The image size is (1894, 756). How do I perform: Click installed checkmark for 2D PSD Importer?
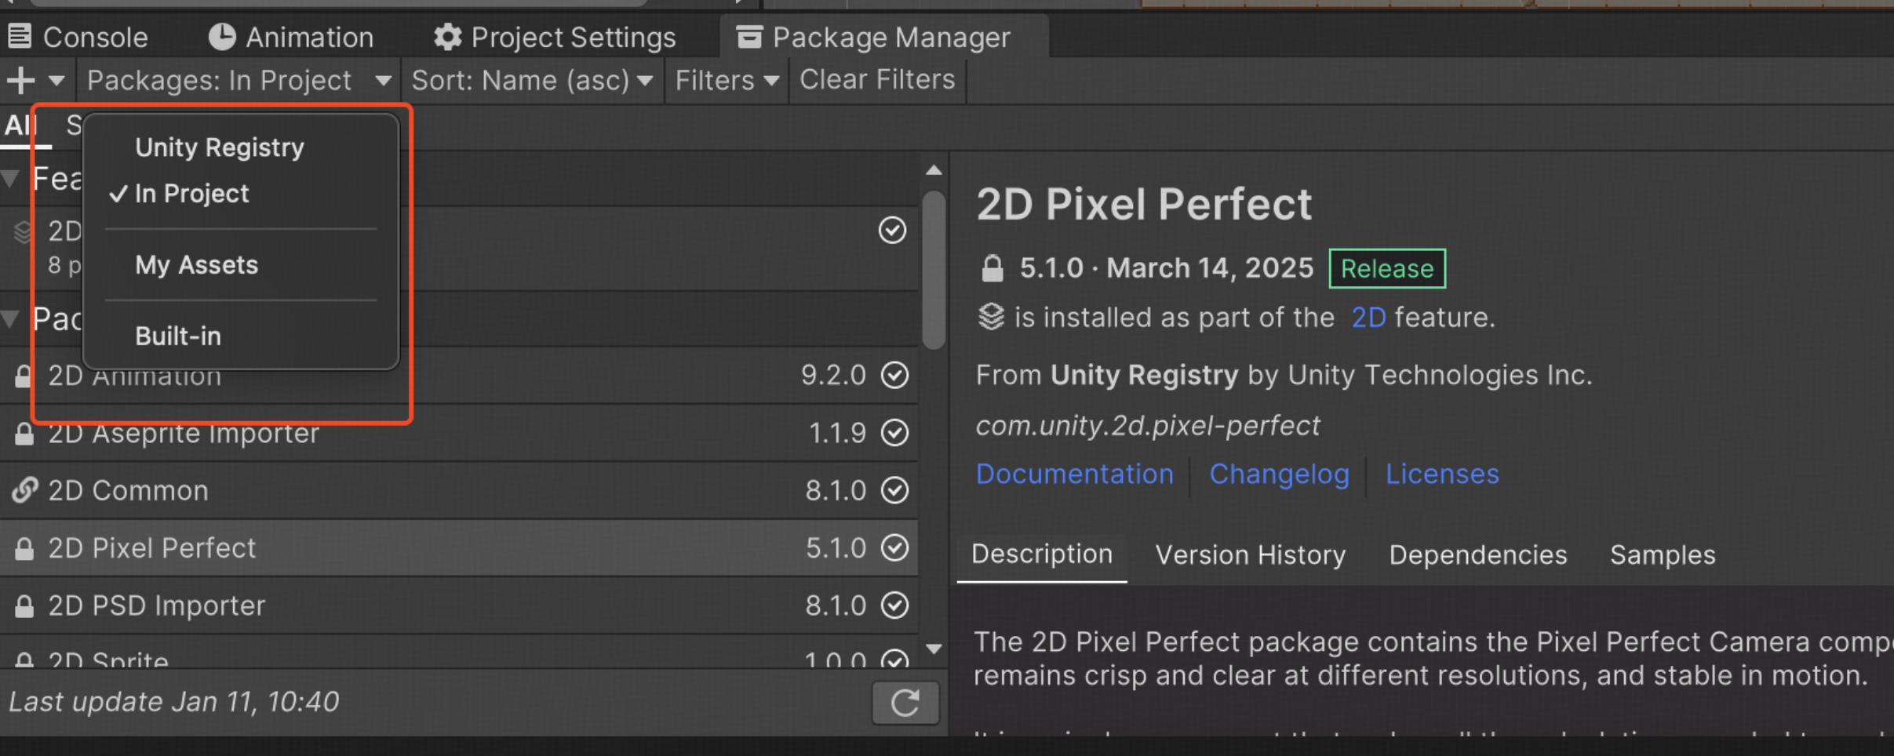(894, 605)
